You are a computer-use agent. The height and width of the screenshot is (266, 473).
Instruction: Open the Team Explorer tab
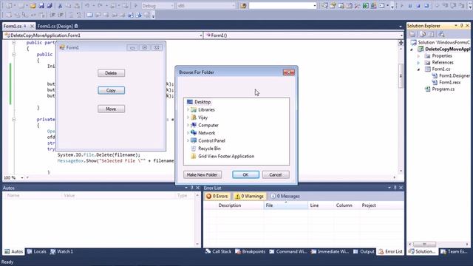coord(454,251)
